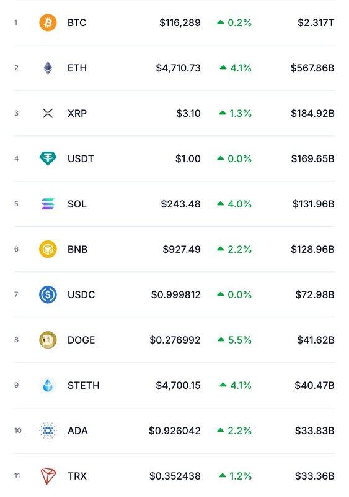Screen dimensions: 349x497
Task: Select the BTC $2.317T market cap
Action: click(316, 22)
